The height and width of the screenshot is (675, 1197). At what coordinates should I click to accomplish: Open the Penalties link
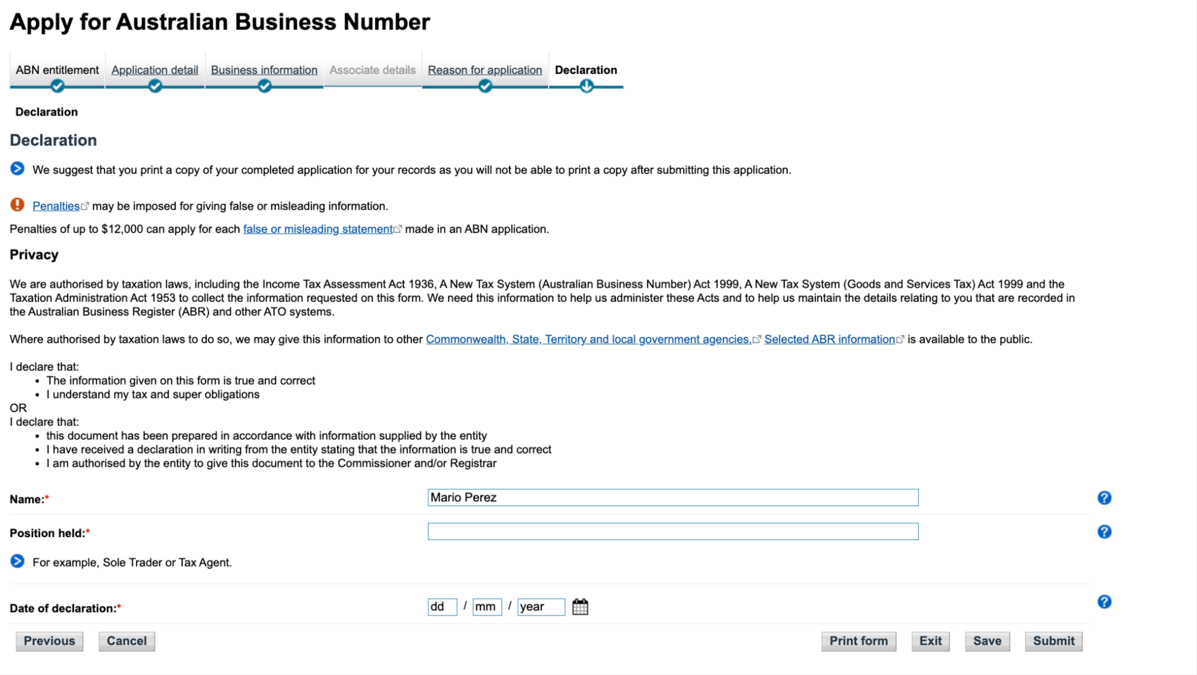(56, 206)
